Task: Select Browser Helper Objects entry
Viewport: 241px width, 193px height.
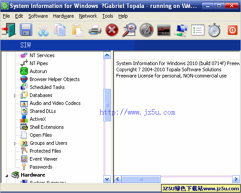Action: (55, 79)
